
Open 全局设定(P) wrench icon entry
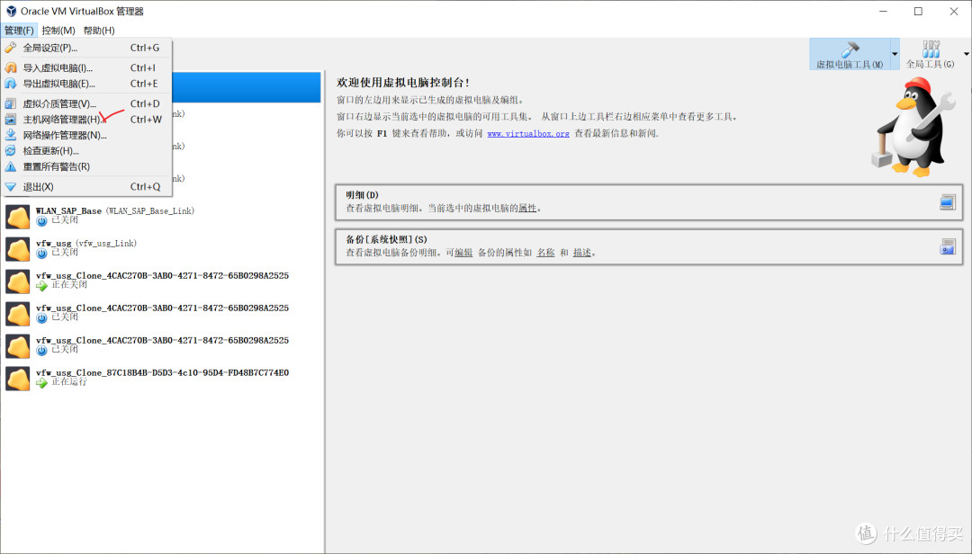pyautogui.click(x=11, y=48)
